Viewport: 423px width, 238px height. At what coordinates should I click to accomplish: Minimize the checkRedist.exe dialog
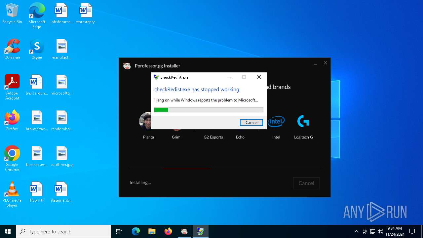tap(229, 77)
